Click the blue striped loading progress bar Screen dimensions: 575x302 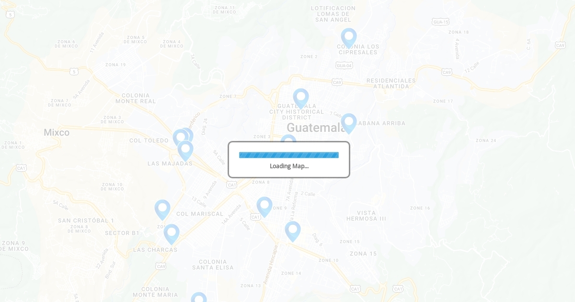(x=289, y=155)
